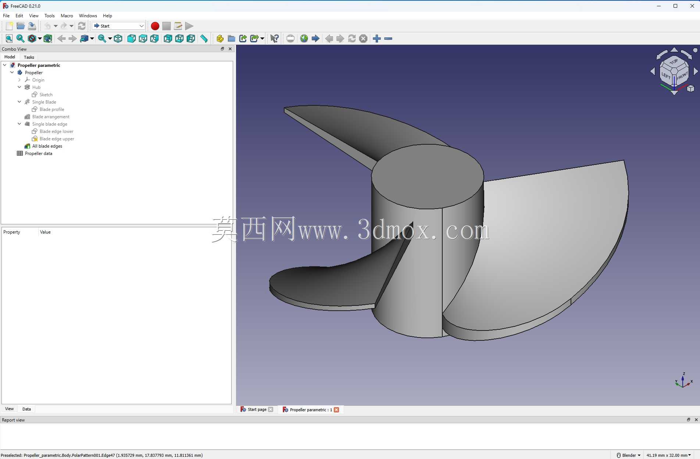This screenshot has width=700, height=459.
Task: Zoom in web page plus icon
Action: tap(377, 39)
